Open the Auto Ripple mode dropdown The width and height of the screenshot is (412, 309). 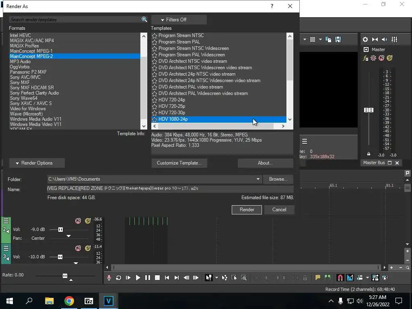click(x=367, y=278)
